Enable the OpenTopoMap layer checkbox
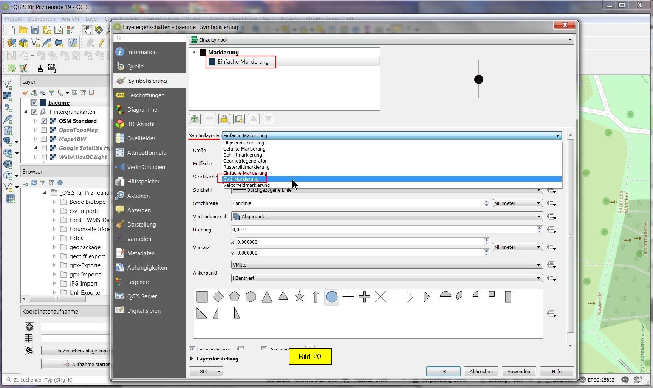This screenshot has height=388, width=653. pos(44,130)
